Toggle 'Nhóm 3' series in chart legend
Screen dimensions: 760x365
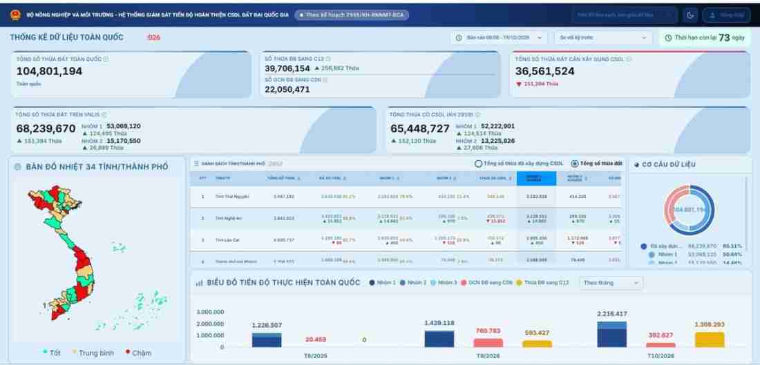444,283
